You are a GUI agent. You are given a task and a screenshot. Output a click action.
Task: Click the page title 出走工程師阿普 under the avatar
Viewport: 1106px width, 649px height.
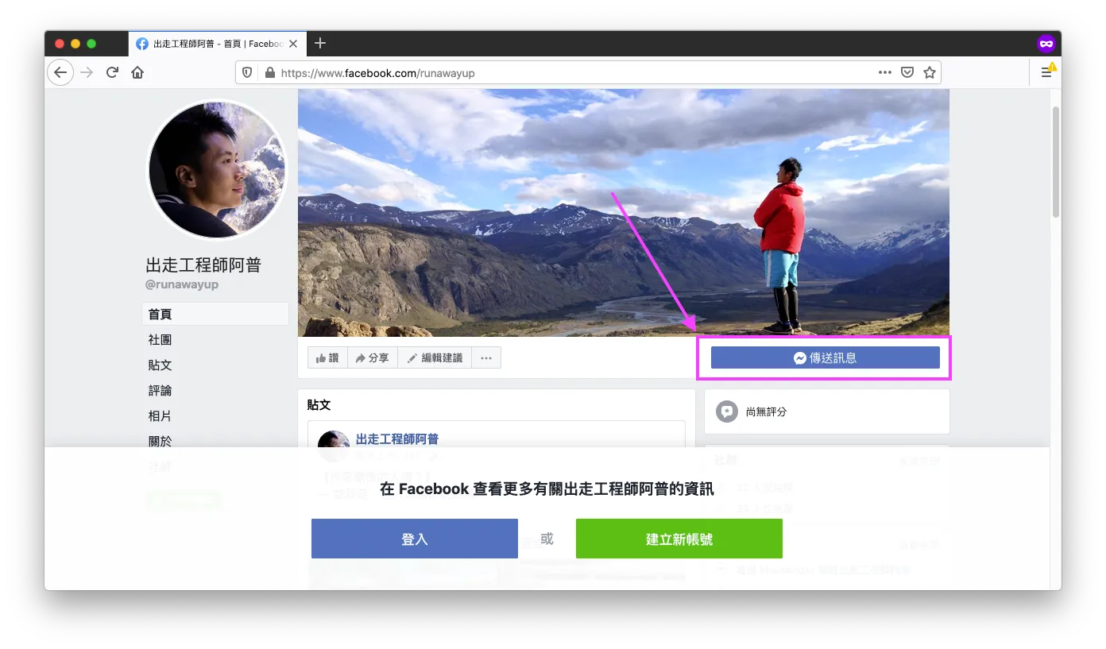[x=203, y=265]
